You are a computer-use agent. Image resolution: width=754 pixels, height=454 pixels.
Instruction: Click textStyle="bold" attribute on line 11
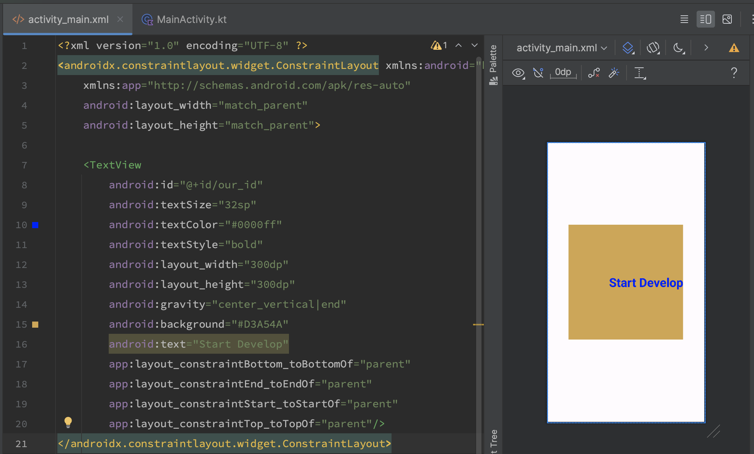click(x=186, y=245)
